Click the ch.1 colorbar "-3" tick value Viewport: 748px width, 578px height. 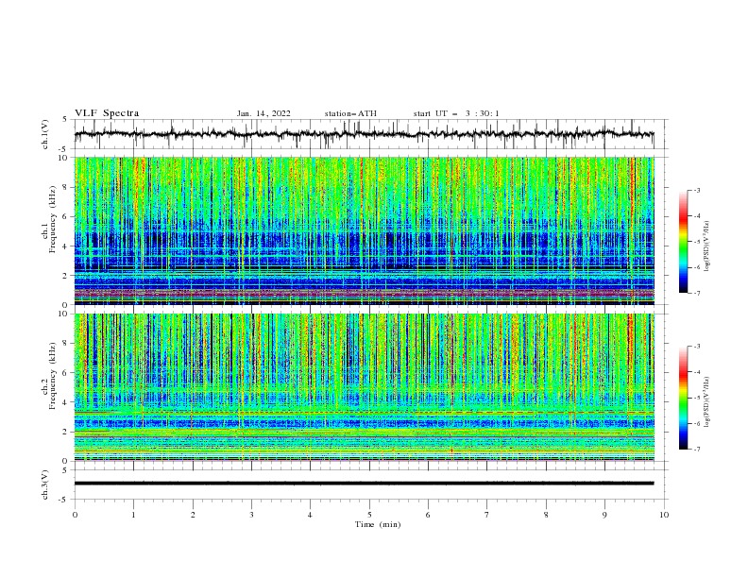point(696,190)
